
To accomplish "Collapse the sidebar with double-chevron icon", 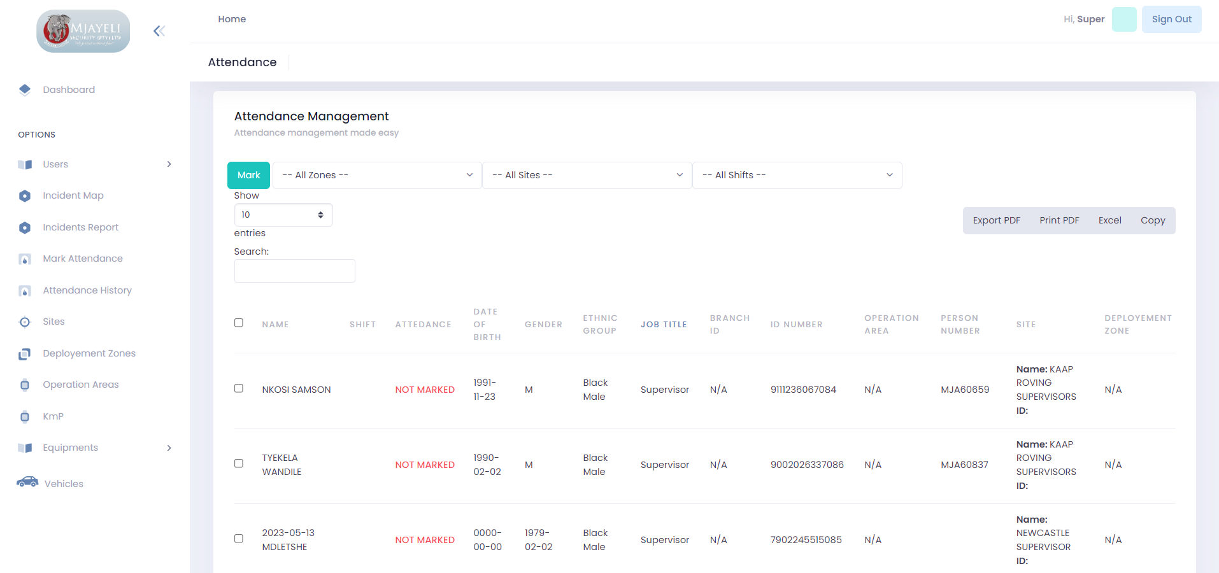I will (159, 31).
